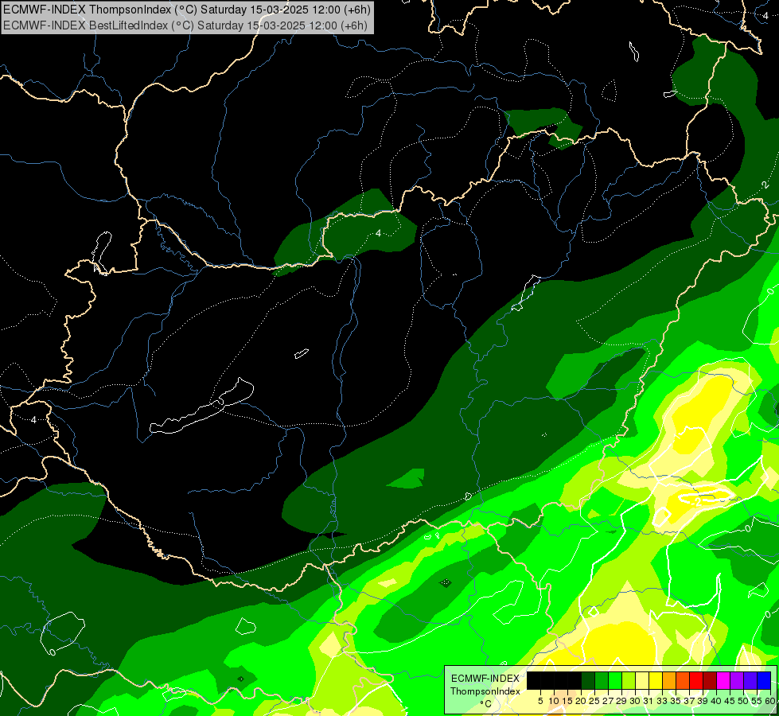Pick the indigo 50–55 legend swatch
779x716 pixels.
pos(750,681)
